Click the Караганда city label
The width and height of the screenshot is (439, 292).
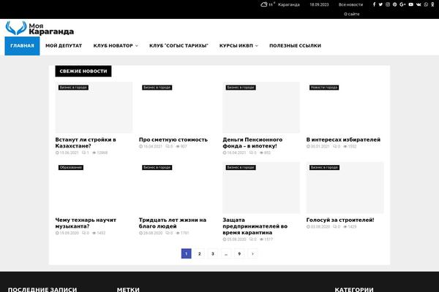click(x=289, y=5)
